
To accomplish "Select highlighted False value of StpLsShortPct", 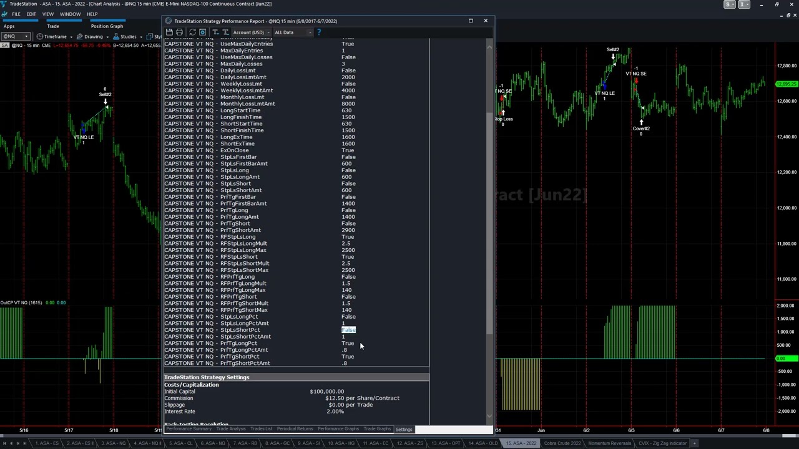I will pyautogui.click(x=348, y=330).
